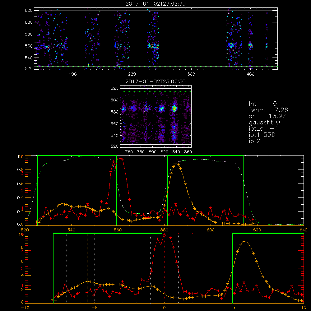The width and height of the screenshot is (311, 311).
Task: Click x-axis label 800 of the small square image
Action: (x=152, y=152)
